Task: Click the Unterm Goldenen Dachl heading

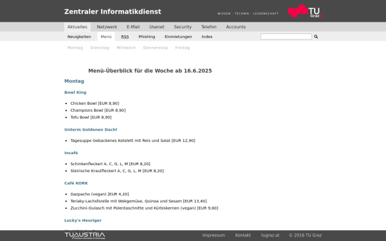Action: [91, 130]
